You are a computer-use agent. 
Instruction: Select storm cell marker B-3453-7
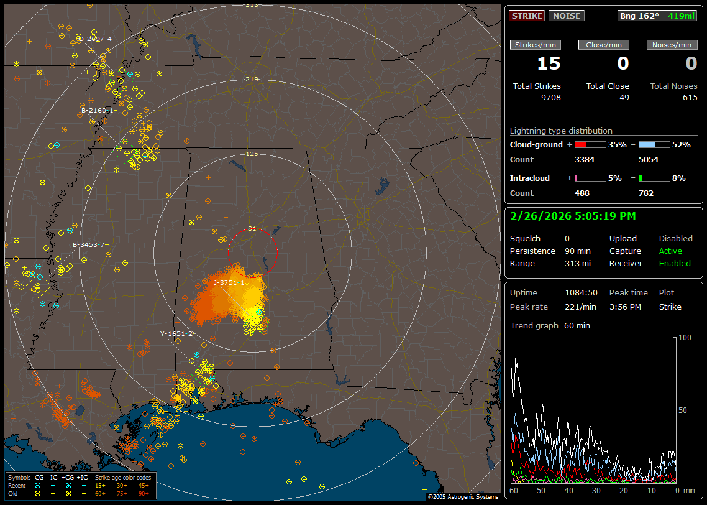tap(90, 244)
